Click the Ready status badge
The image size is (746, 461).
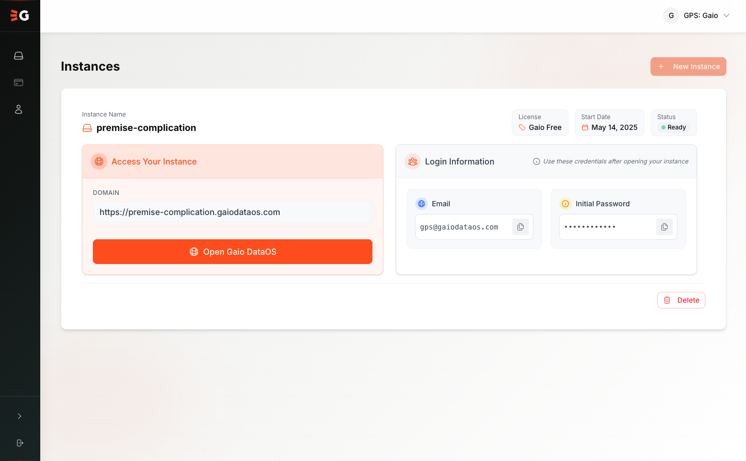click(x=674, y=127)
